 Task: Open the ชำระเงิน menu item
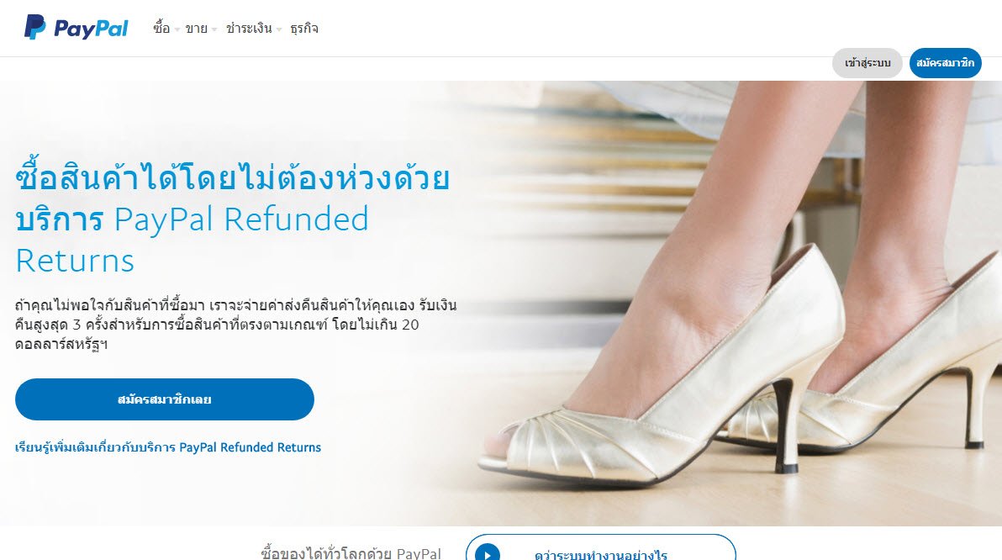[249, 28]
